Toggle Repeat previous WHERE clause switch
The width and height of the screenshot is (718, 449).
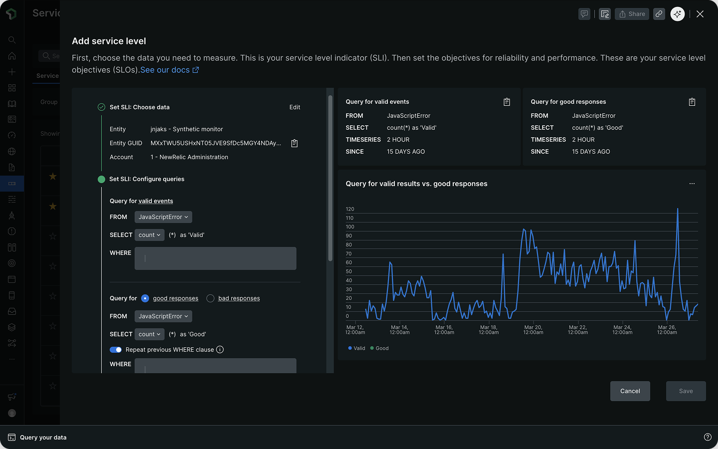click(x=116, y=350)
